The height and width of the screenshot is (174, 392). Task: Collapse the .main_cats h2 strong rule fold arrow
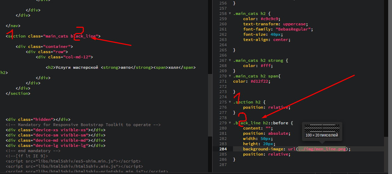tap(230, 60)
